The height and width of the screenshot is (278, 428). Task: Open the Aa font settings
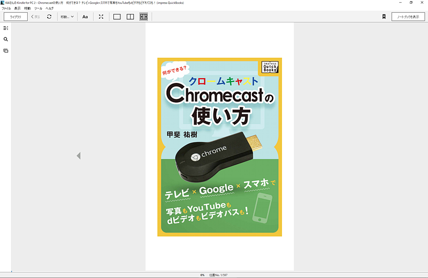pos(85,17)
